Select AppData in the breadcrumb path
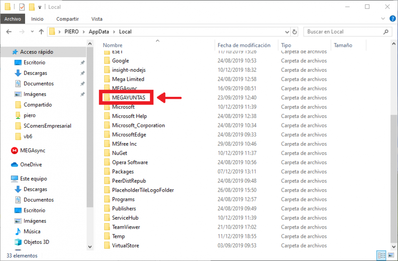 pos(99,32)
